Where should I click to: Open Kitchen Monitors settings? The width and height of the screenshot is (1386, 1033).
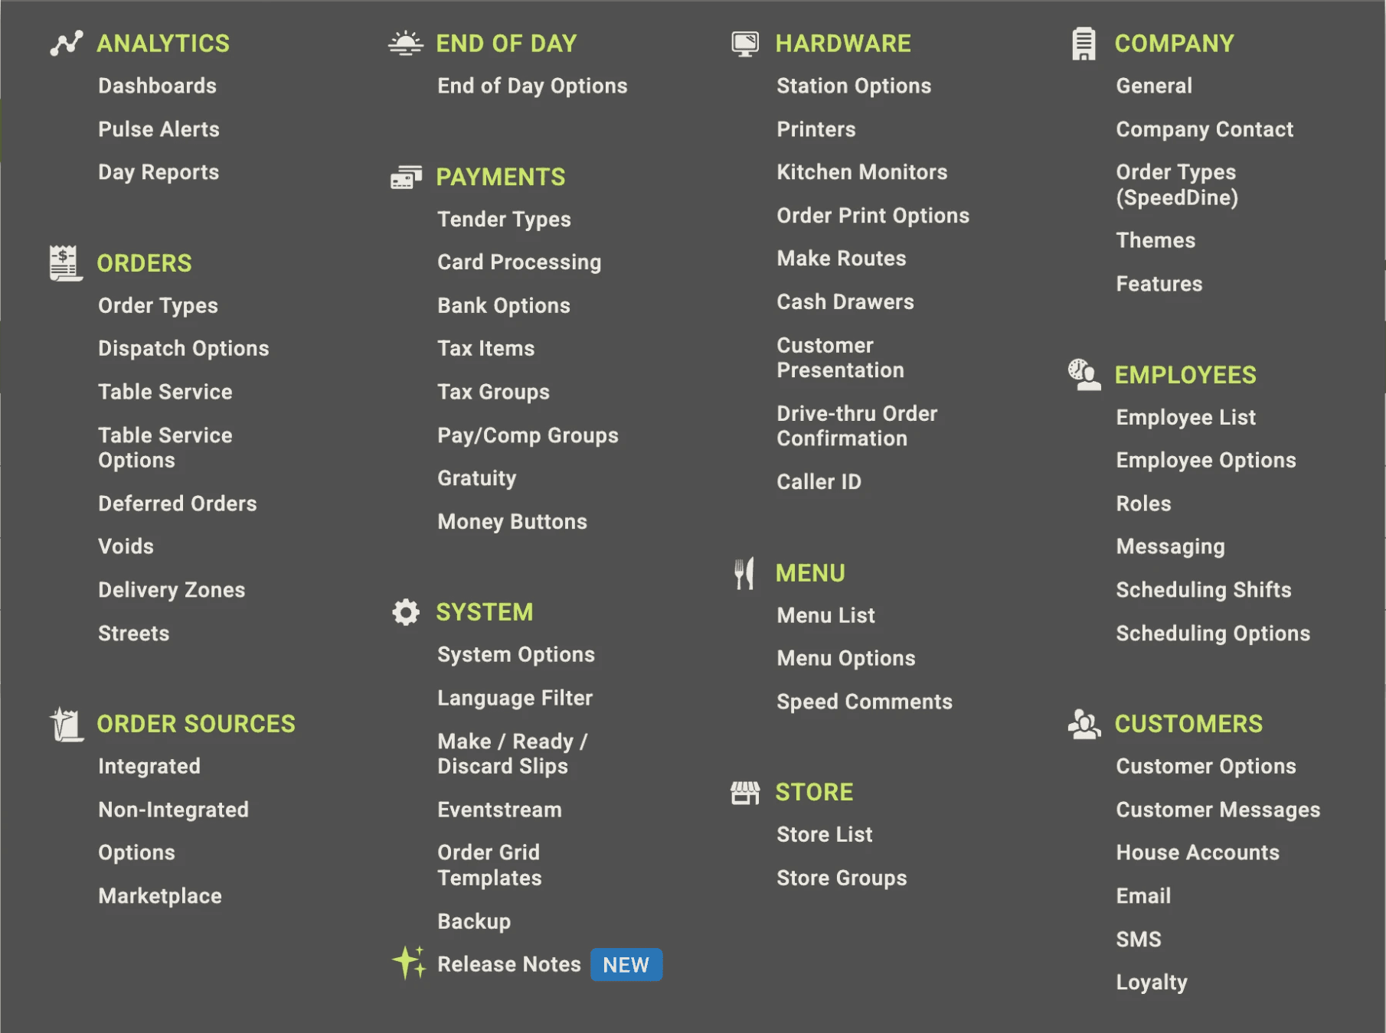862,172
